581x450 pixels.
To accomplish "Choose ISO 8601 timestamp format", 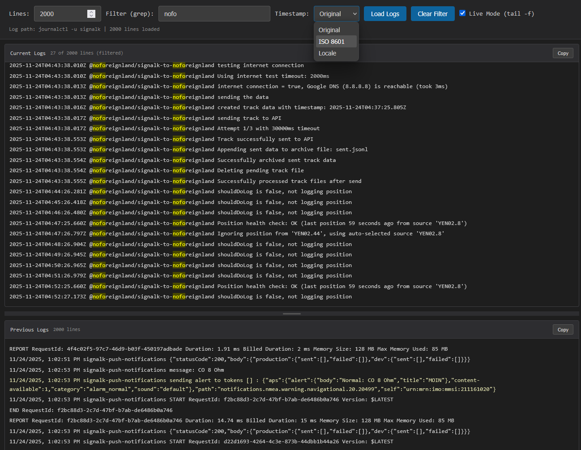I will coord(332,42).
